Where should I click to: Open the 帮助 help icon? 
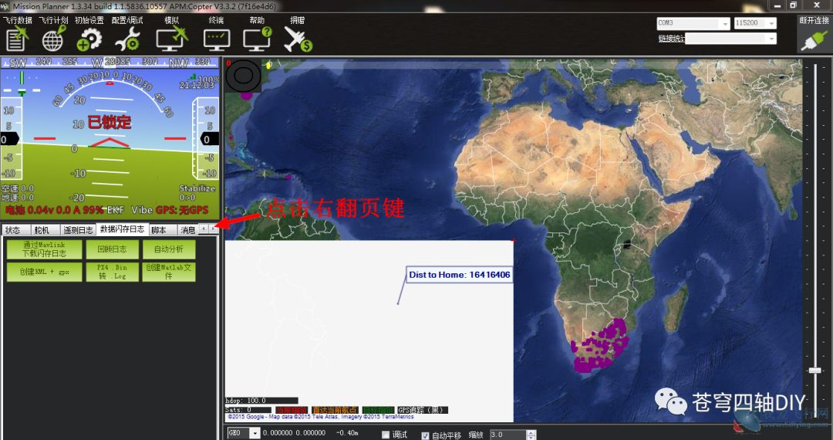tap(257, 39)
